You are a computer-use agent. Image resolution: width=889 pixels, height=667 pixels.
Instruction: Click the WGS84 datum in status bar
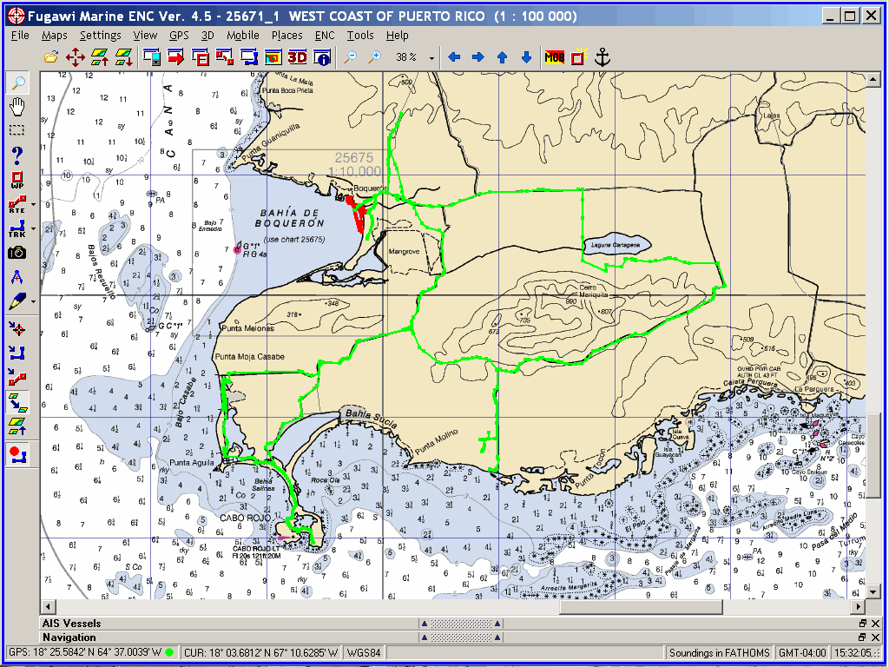click(365, 652)
